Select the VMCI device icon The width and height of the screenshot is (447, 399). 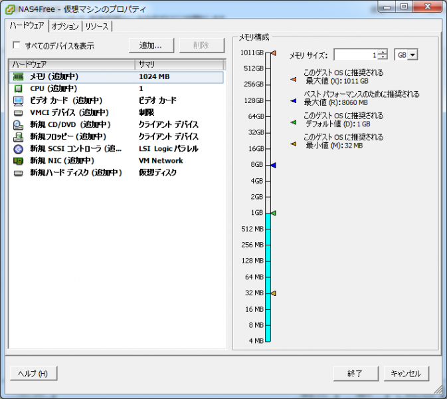click(18, 113)
